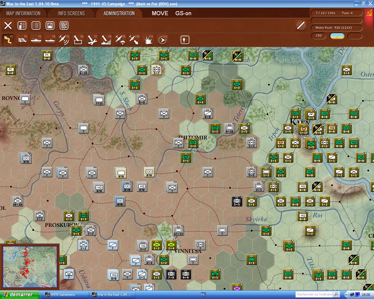This screenshot has width=374, height=299.
Task: Activate Move mode (F1) icon
Action: coord(8,40)
